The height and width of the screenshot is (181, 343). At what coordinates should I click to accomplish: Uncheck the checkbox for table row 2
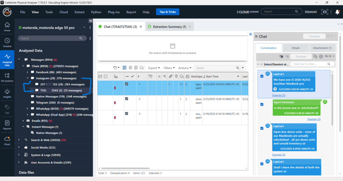[x=126, y=99]
